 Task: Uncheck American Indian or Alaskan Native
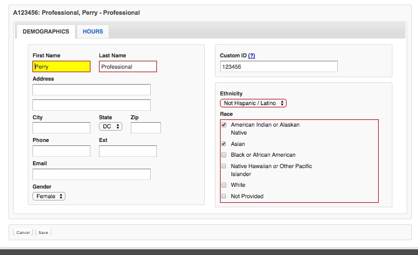[x=224, y=124]
